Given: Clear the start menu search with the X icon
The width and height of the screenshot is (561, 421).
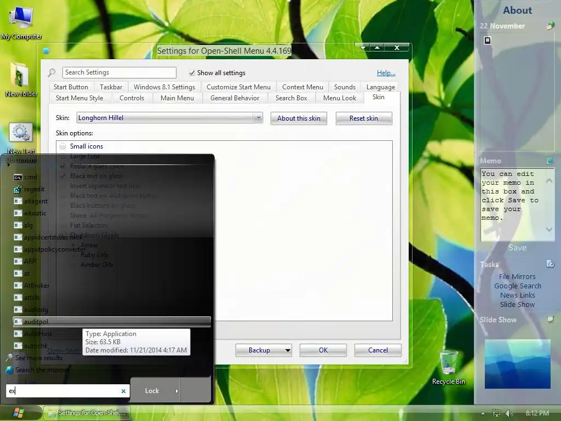Looking at the screenshot, I should tap(123, 391).
